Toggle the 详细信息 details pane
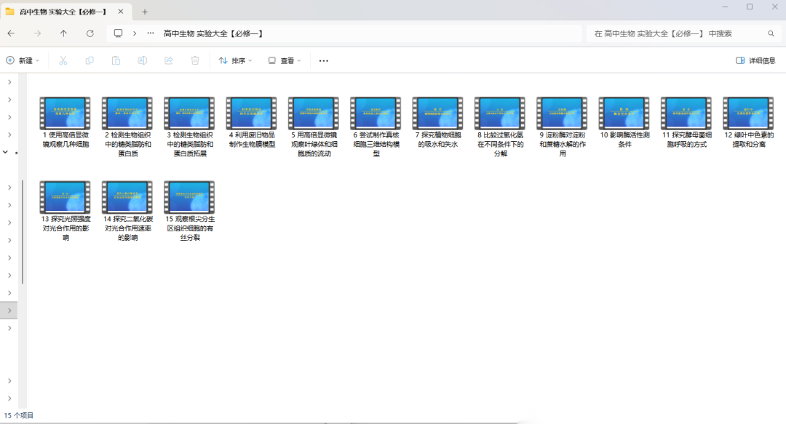This screenshot has width=786, height=424. [x=755, y=60]
